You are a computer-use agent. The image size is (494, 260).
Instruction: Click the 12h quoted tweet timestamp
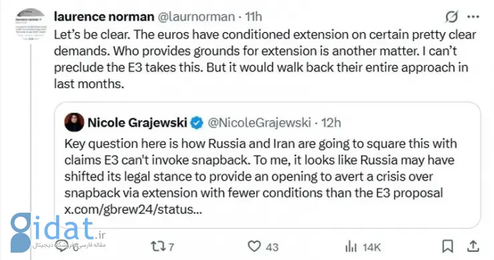tap(331, 123)
